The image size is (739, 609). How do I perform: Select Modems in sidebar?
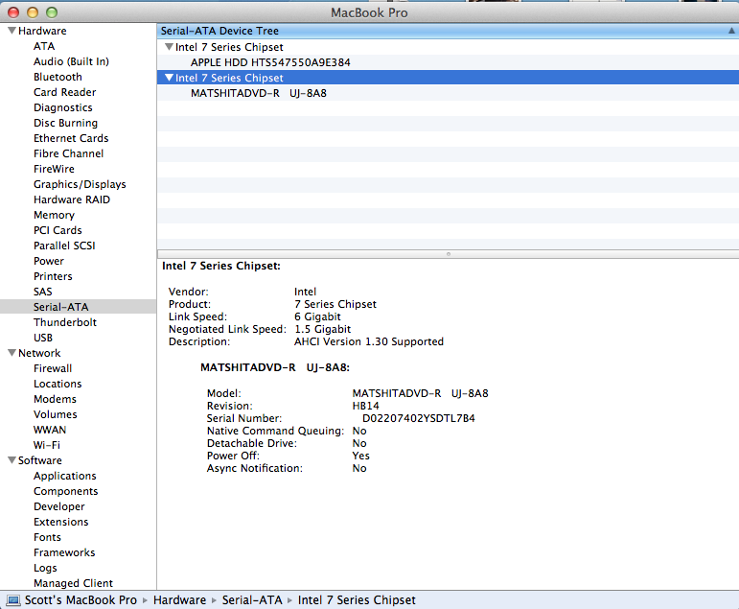(x=55, y=399)
